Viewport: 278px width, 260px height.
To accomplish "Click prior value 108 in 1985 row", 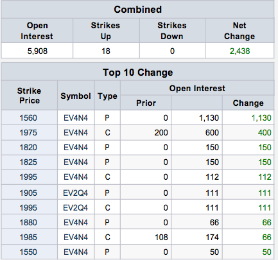I will (161, 238).
